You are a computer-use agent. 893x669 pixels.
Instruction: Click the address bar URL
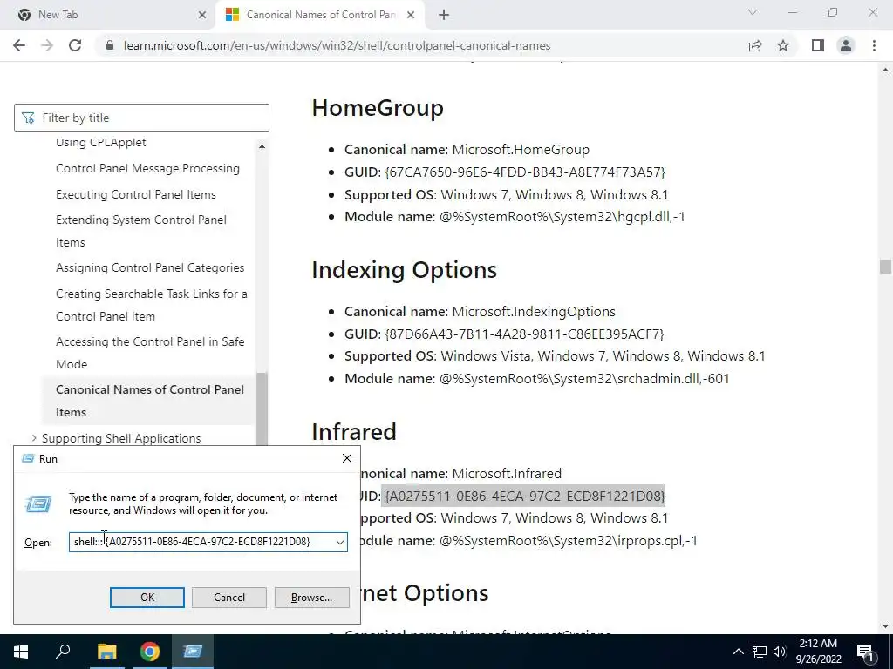[337, 45]
